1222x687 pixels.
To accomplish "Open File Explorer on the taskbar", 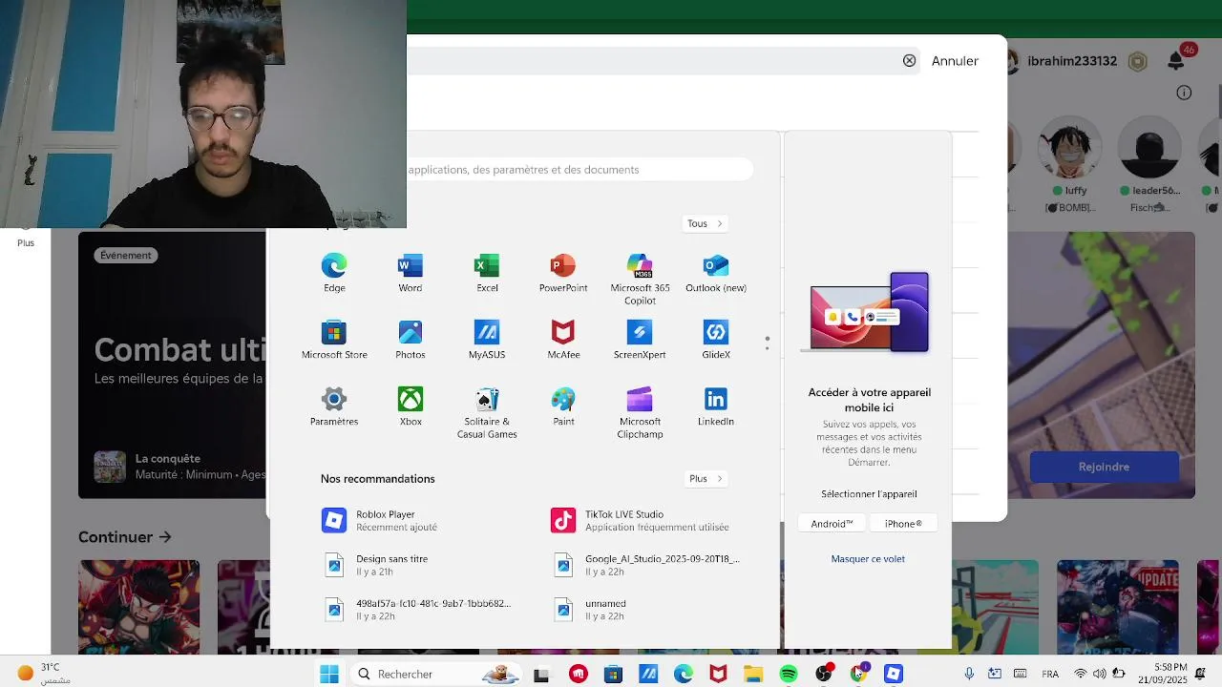I will click(753, 674).
